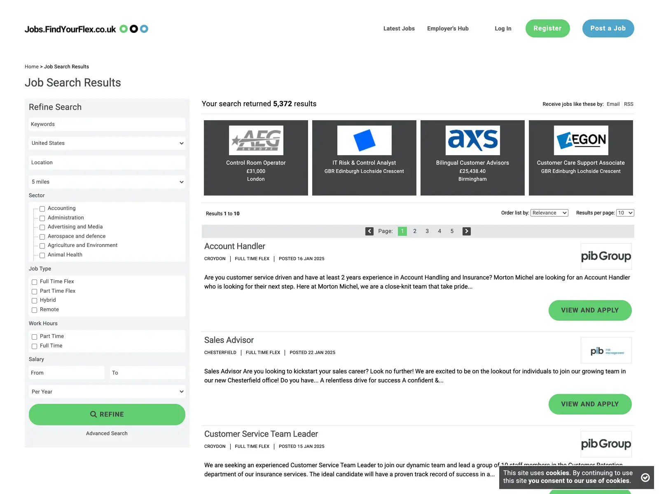Click the REFINE search button
Viewport: 659px width, 494px height.
(x=107, y=415)
